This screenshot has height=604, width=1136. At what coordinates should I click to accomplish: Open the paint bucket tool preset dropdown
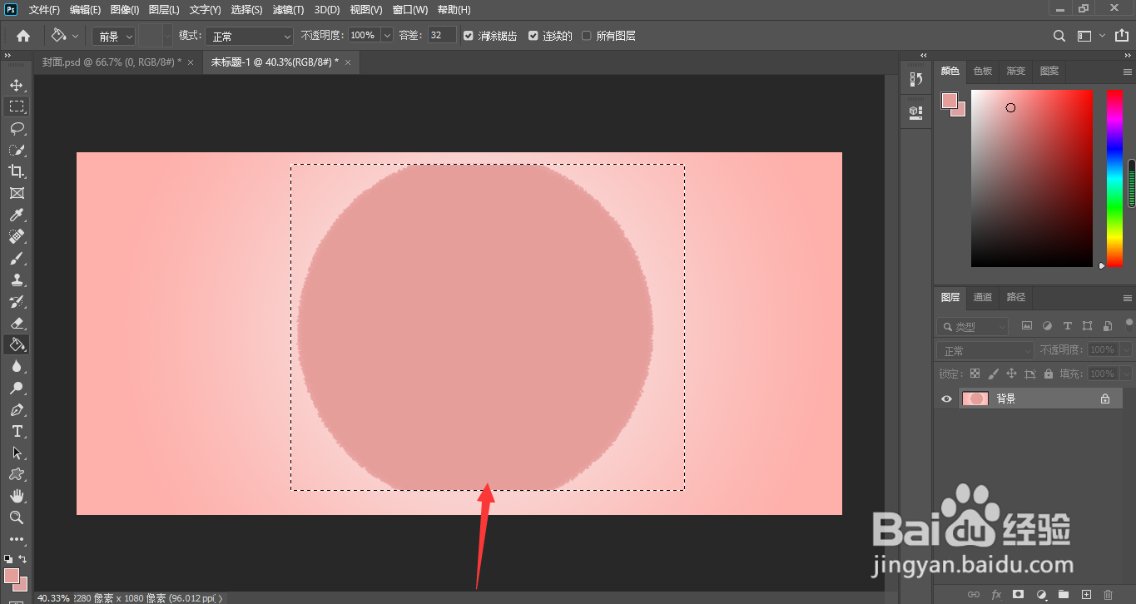click(65, 36)
